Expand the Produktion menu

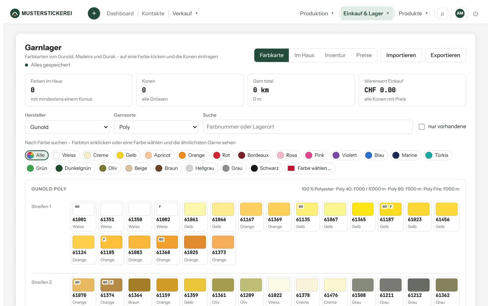click(x=317, y=13)
